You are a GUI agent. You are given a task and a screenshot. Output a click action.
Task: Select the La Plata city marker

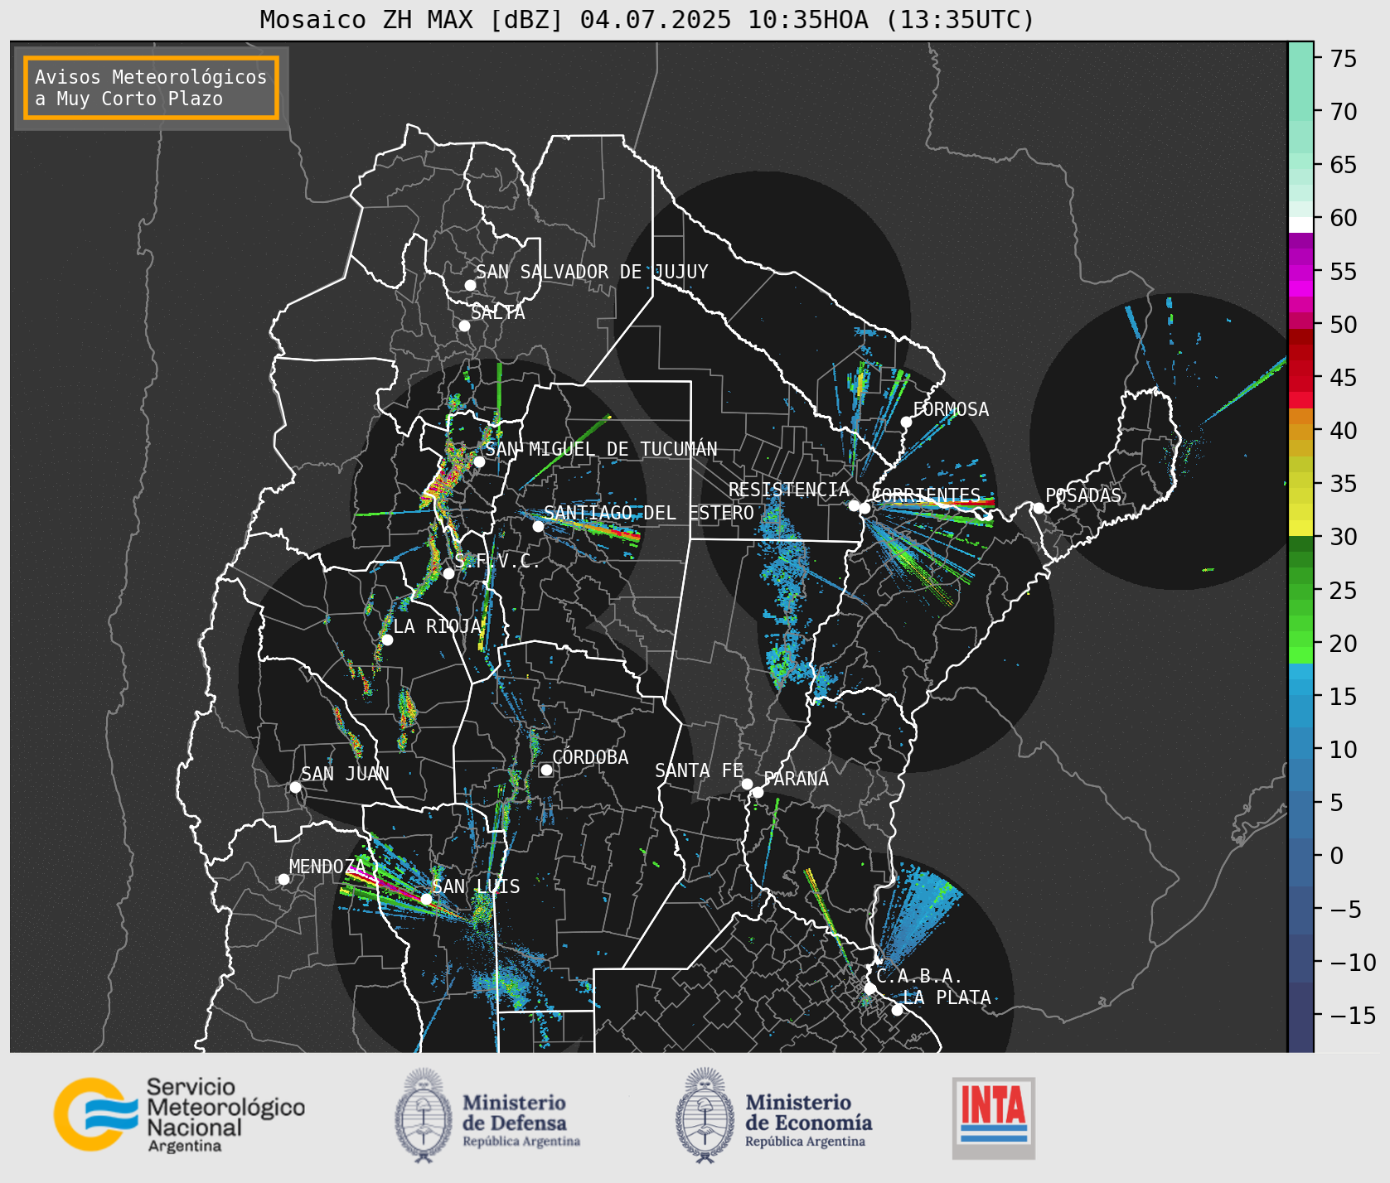pyautogui.click(x=897, y=1009)
